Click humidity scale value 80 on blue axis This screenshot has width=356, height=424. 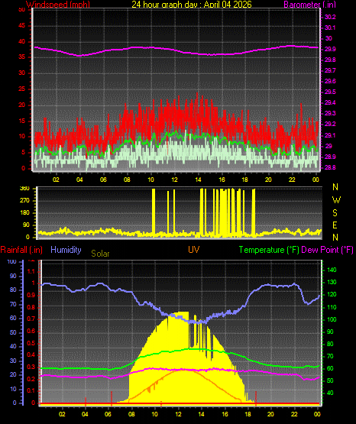(x=13, y=290)
